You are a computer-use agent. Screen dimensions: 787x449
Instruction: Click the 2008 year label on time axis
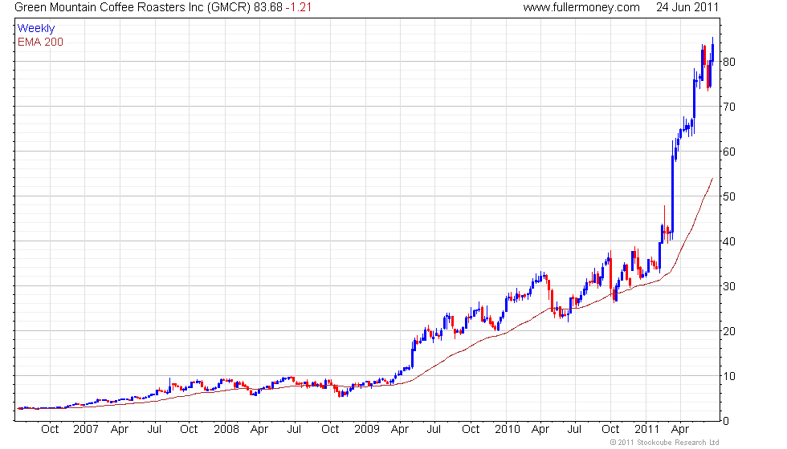pos(226,430)
